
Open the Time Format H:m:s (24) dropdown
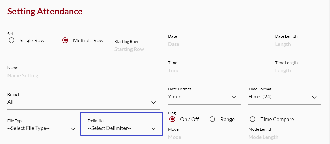(284, 97)
